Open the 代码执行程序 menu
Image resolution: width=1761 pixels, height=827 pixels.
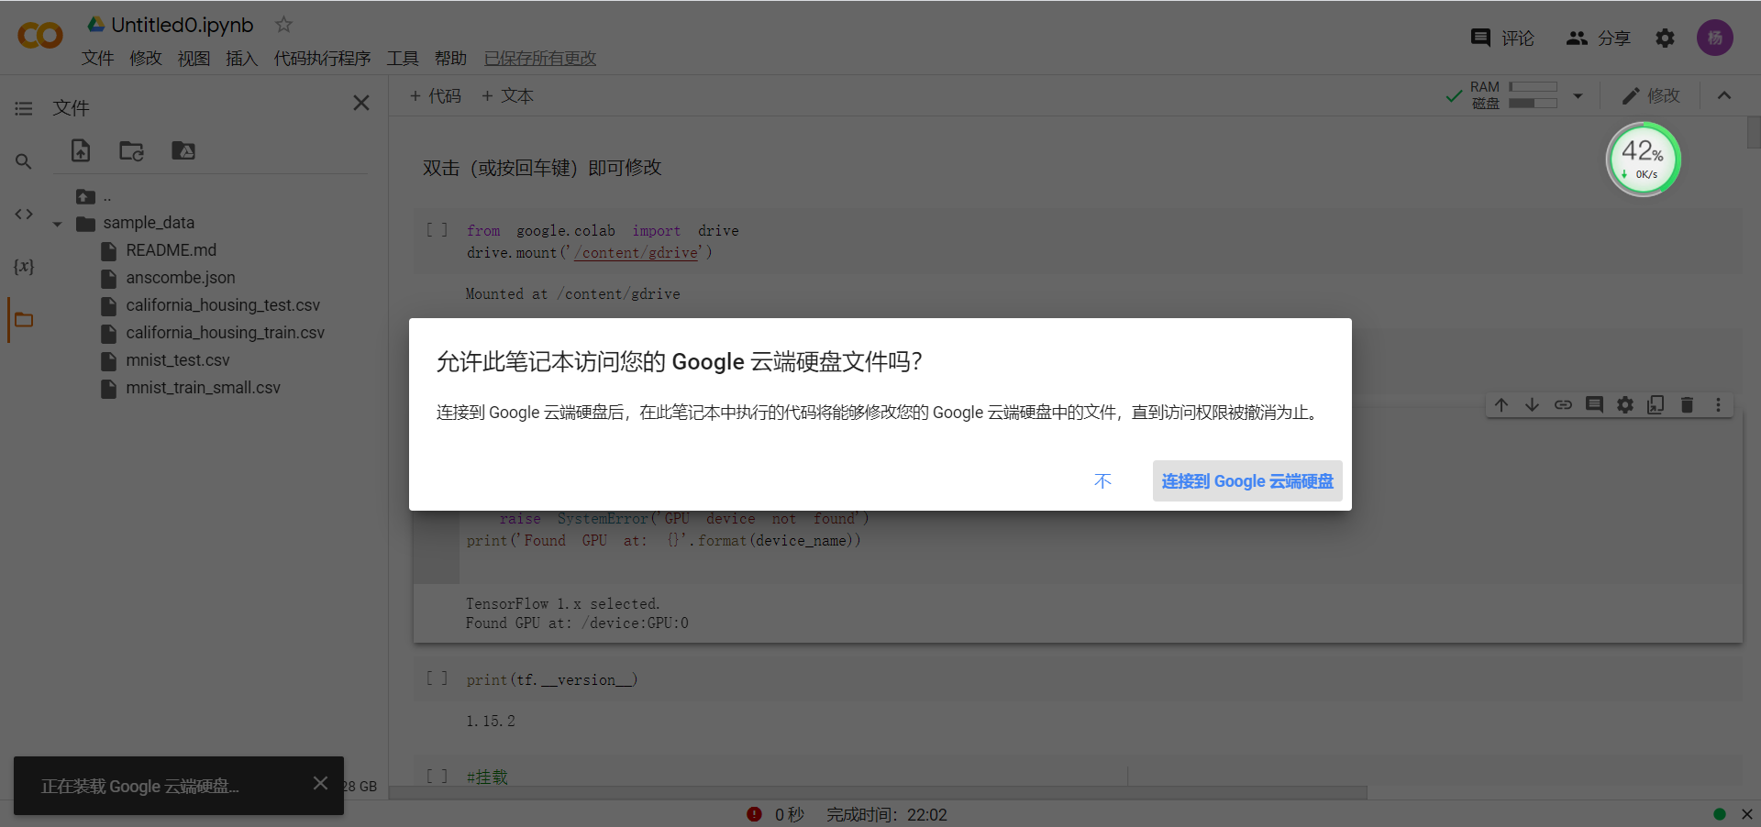tap(322, 59)
